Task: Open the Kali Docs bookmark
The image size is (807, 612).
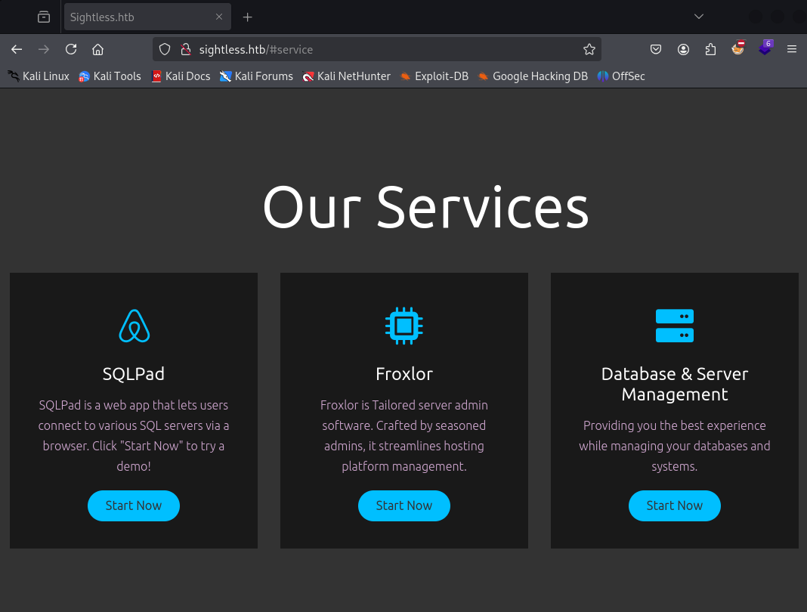Action: pos(181,76)
